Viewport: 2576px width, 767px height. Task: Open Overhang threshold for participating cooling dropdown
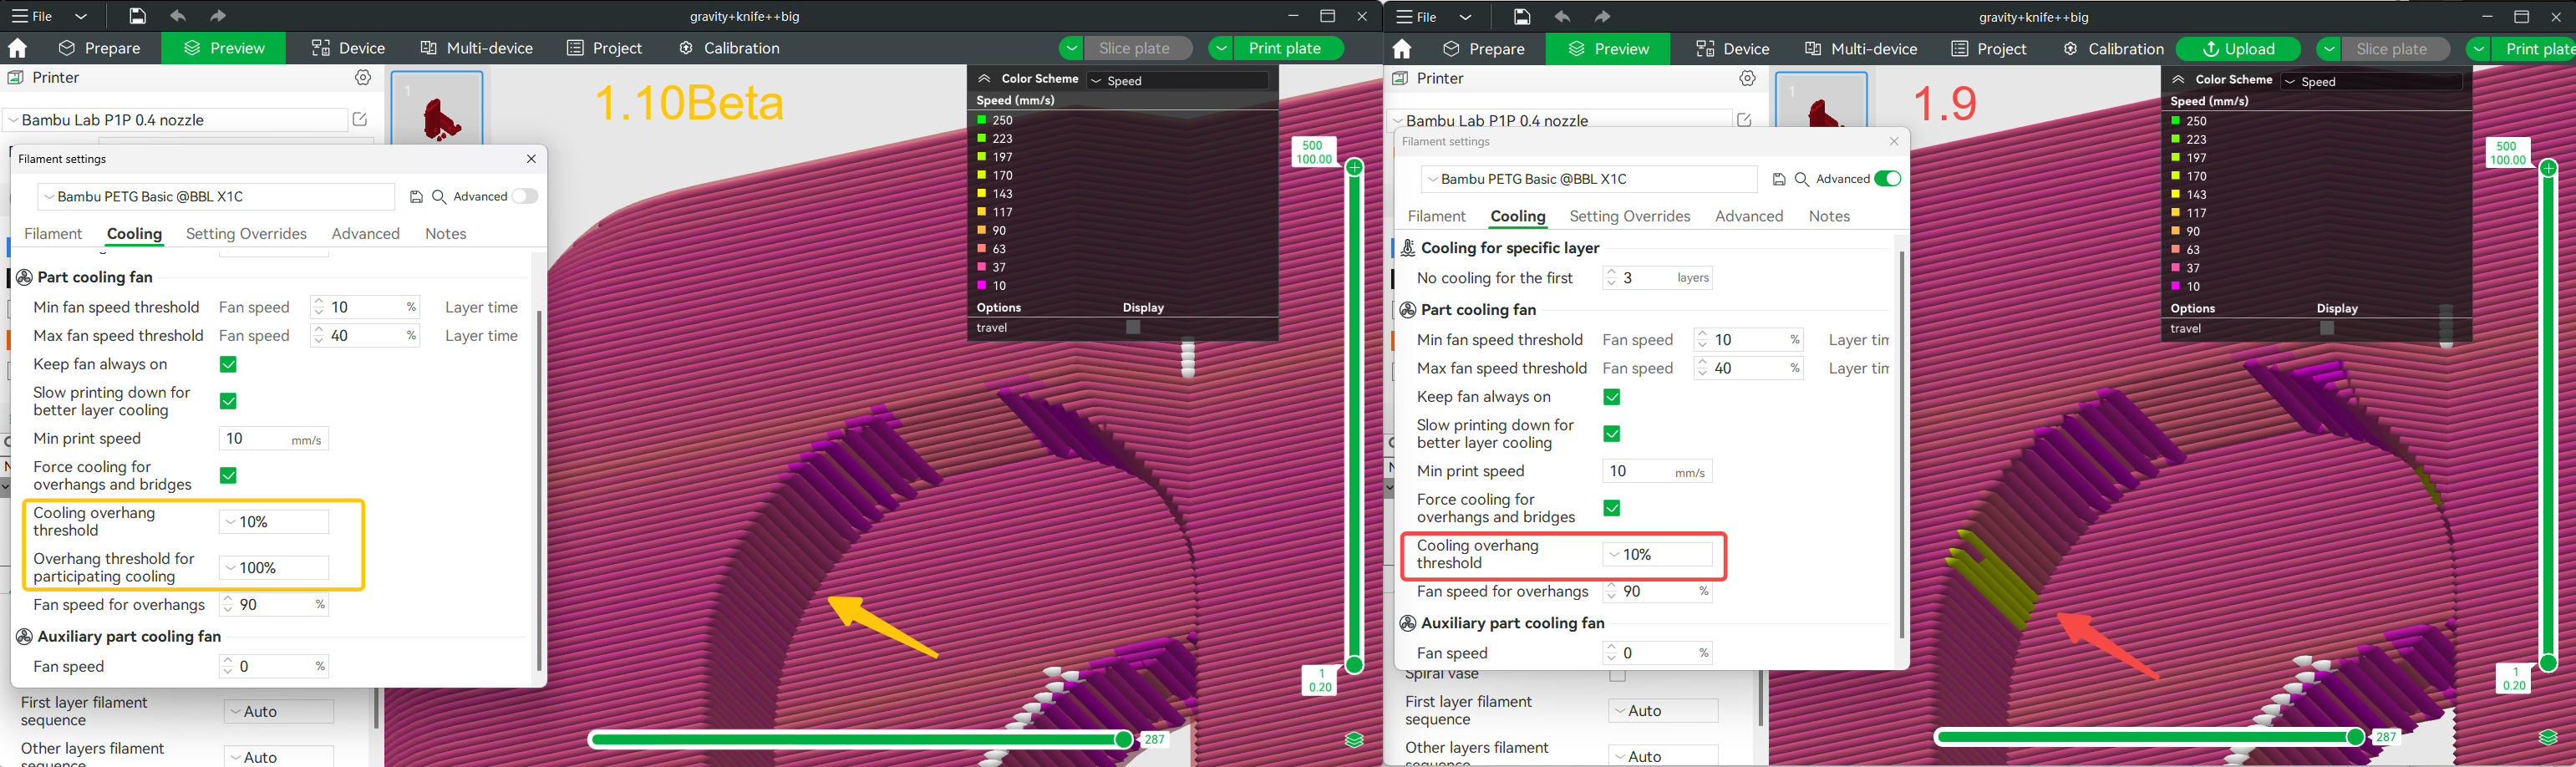coord(274,568)
